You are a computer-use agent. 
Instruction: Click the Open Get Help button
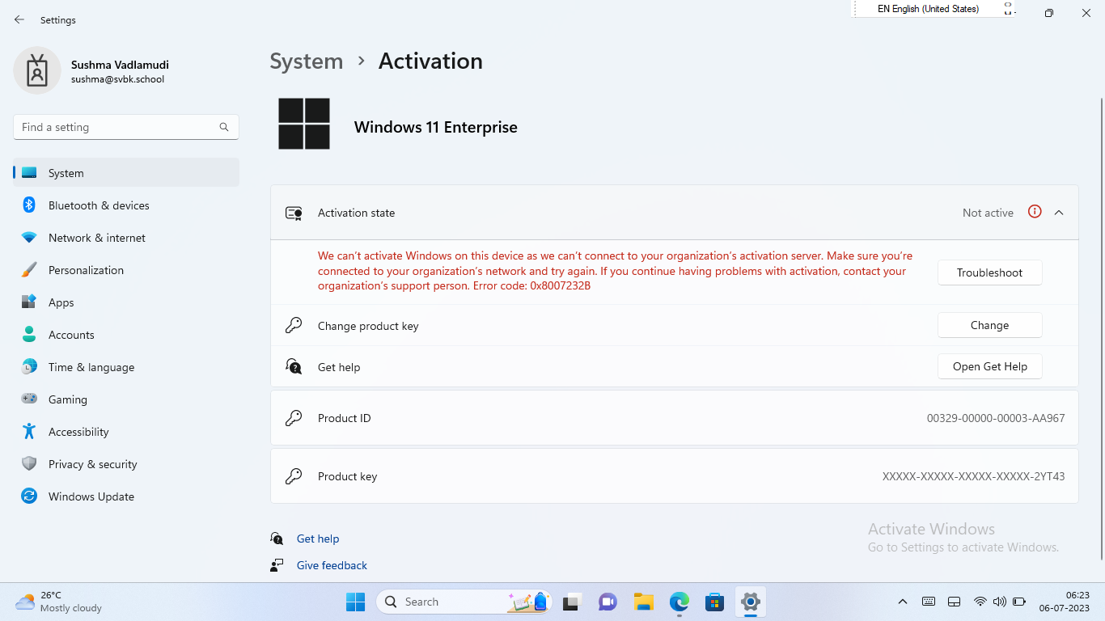[x=990, y=366]
